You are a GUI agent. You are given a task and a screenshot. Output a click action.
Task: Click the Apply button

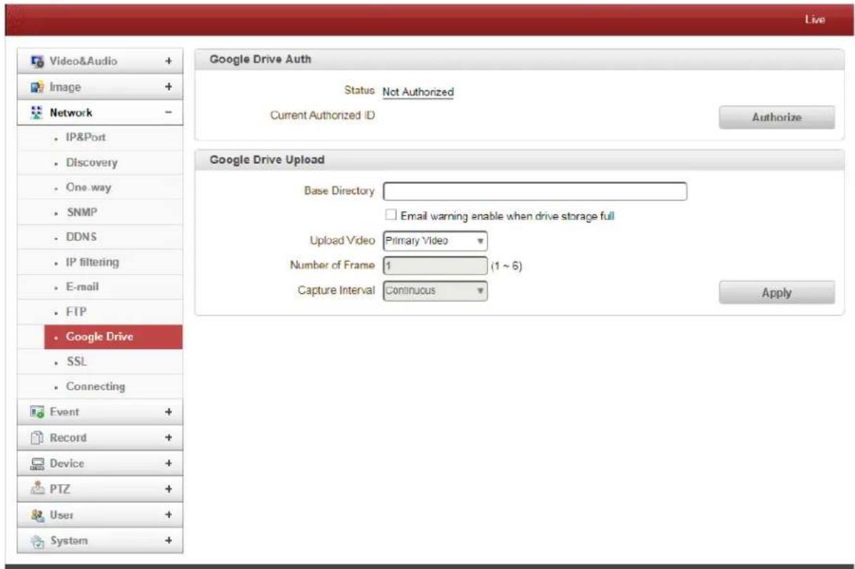click(776, 292)
